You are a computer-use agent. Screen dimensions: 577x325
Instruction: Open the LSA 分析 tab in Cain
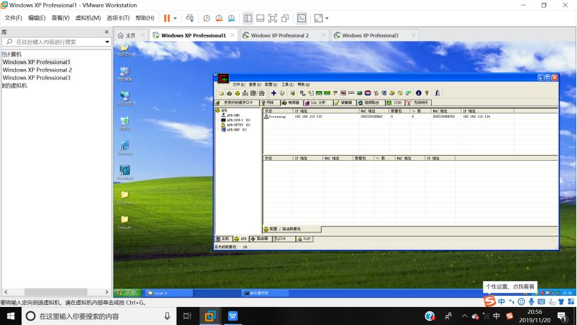coord(318,103)
